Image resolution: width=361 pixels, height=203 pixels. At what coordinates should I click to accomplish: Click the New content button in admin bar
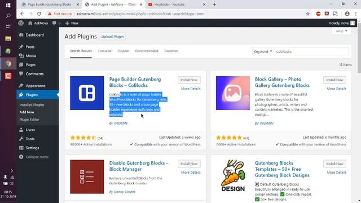coord(72,23)
